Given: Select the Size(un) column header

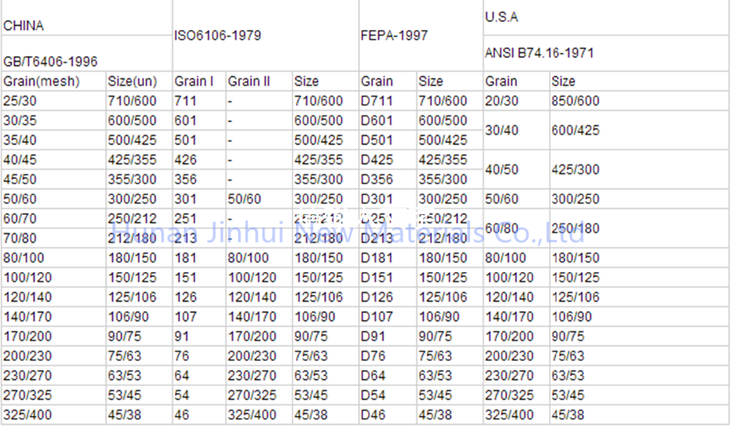Looking at the screenshot, I should pyautogui.click(x=139, y=81).
